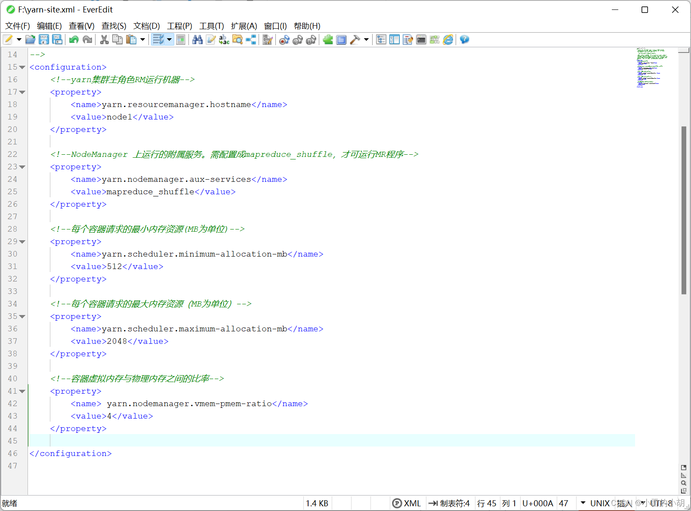
Task: Open the Word Wrap options dropdown arrow
Action: [169, 40]
